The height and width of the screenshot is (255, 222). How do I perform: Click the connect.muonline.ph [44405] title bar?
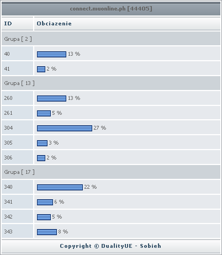coord(111,9)
